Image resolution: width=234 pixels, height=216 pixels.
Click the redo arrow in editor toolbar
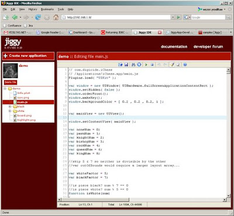tap(165, 65)
